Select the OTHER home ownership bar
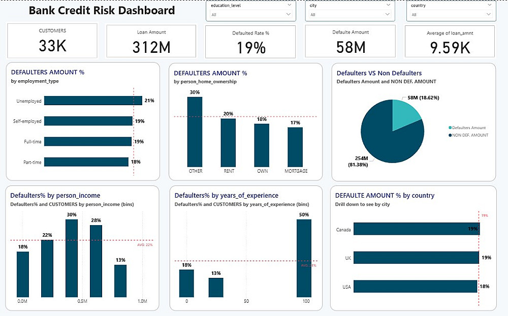This screenshot has width=508, height=316. click(x=195, y=132)
